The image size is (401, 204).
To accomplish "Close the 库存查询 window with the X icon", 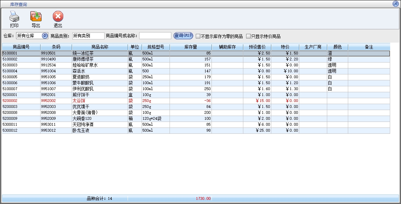I will [x=396, y=4].
